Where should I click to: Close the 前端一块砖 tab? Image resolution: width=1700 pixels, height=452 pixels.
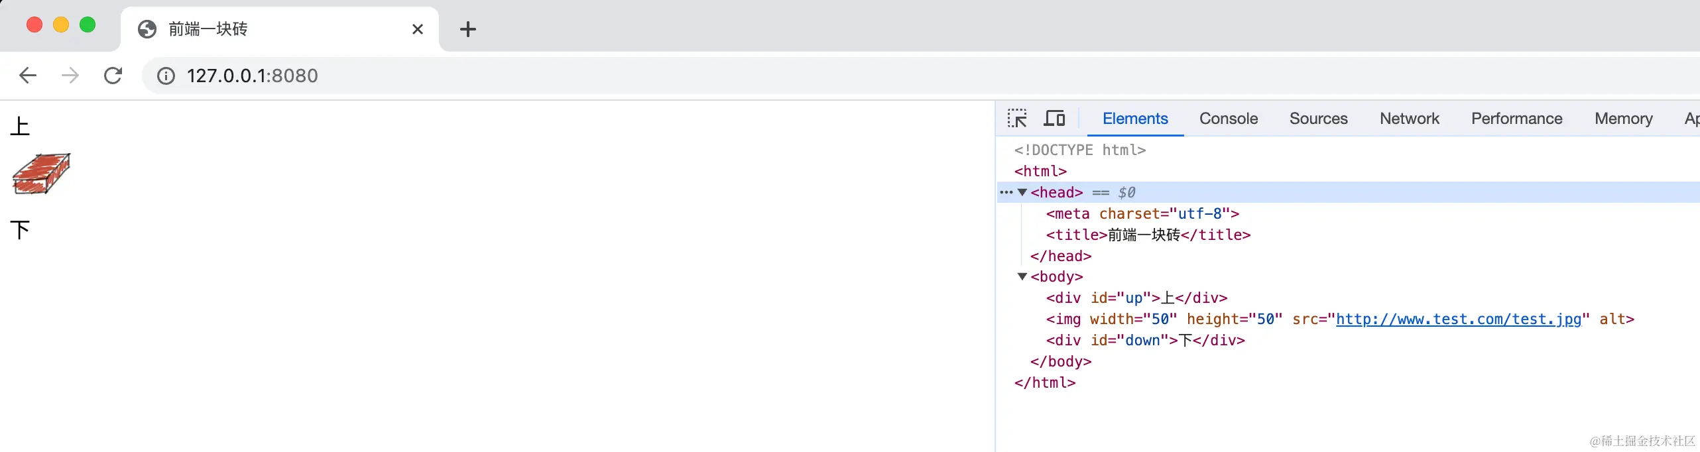tap(418, 29)
